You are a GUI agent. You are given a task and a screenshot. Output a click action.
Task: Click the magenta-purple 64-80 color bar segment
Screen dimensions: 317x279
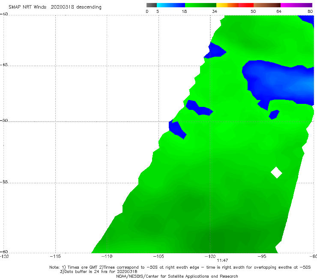click(296, 5)
